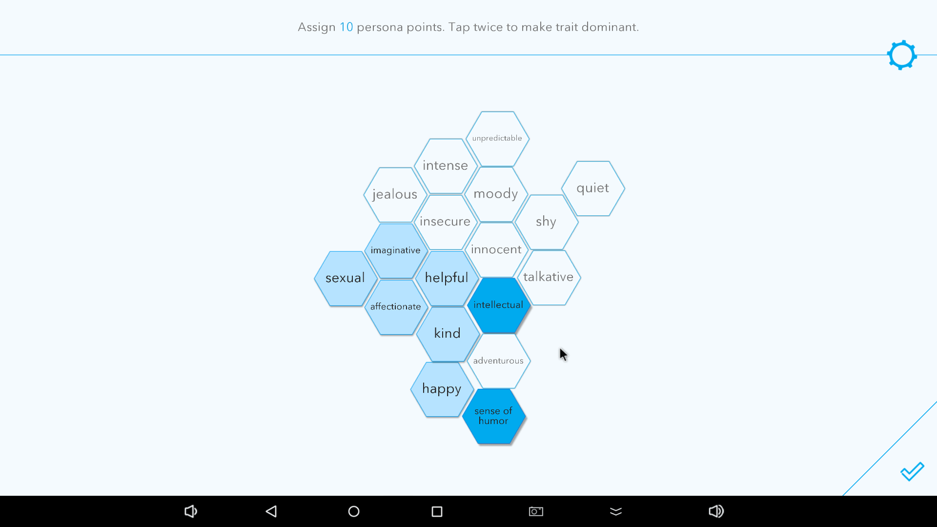937x527 pixels.
Task: Enable the unpredictable trait
Action: pyautogui.click(x=497, y=138)
